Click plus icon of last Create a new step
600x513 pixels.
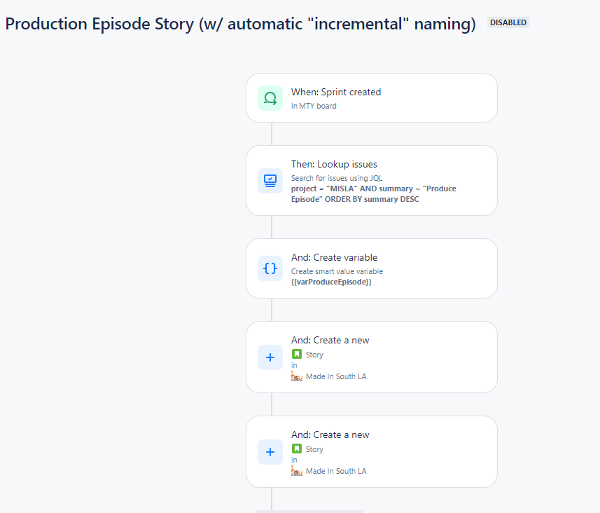270,452
